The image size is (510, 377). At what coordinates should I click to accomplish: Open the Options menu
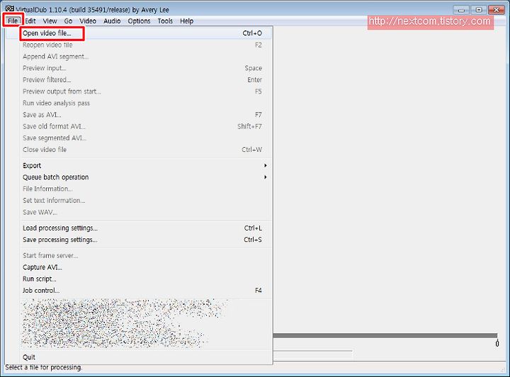139,21
